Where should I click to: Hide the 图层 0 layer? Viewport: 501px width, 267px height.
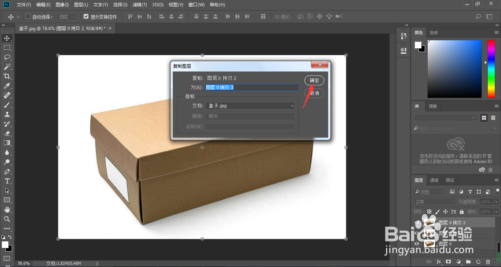[x=417, y=244]
